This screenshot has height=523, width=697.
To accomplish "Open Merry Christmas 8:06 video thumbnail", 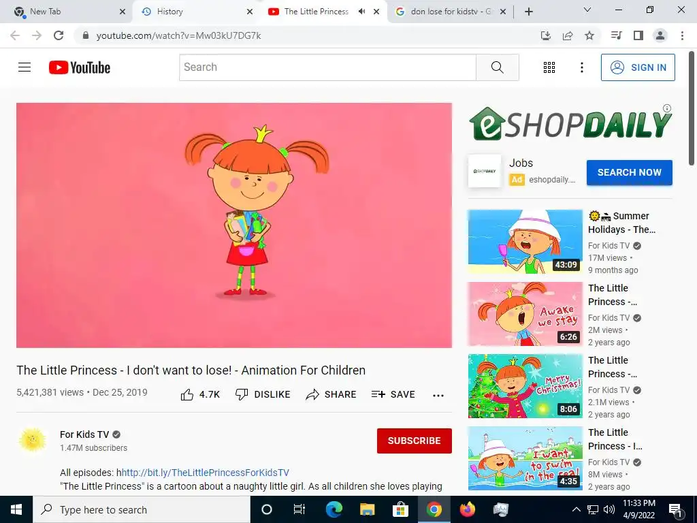I will pos(525,386).
